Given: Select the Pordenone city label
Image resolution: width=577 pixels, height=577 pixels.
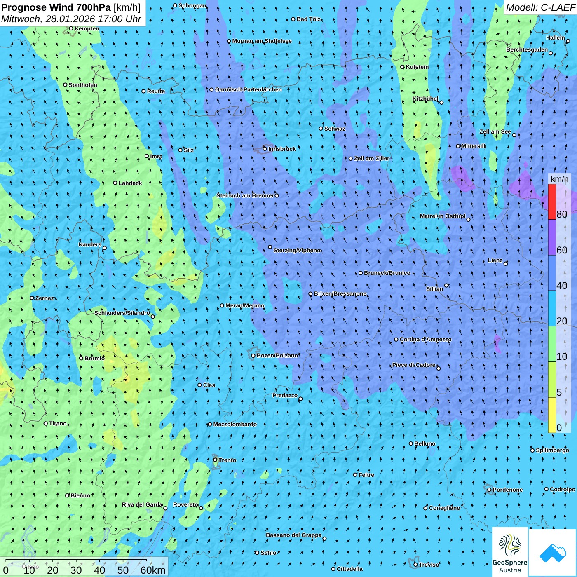Looking at the screenshot, I should pos(508,490).
